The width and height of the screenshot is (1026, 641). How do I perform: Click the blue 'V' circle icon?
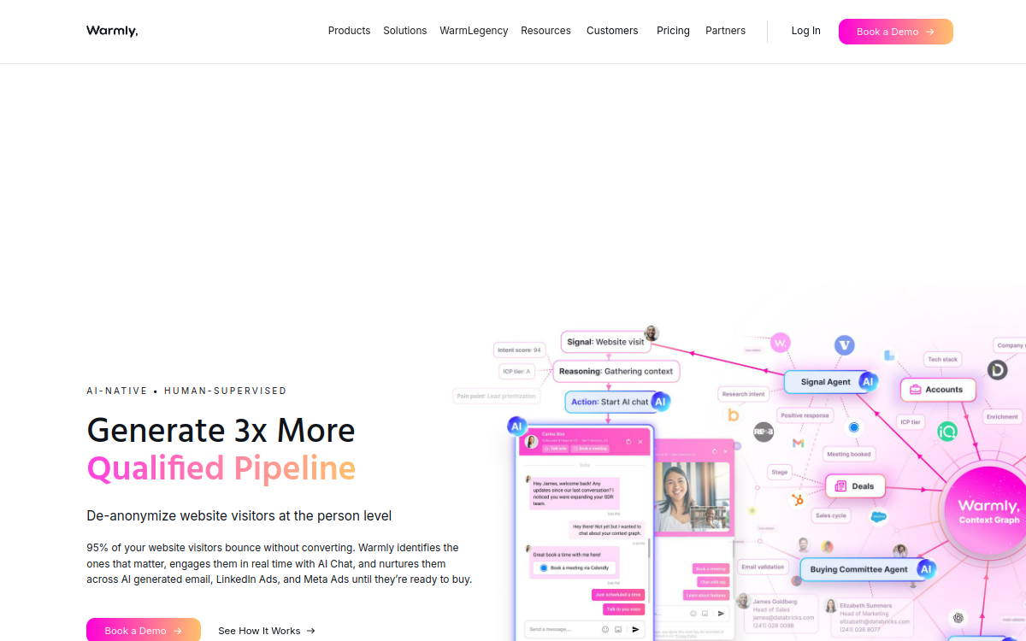point(845,345)
